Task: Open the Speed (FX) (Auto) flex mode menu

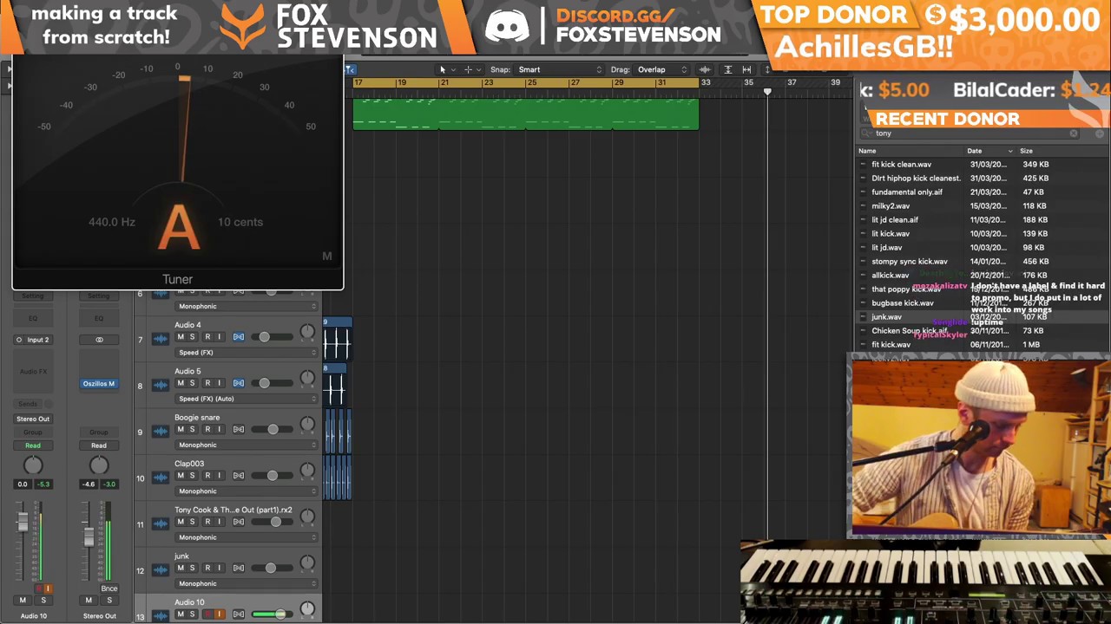Action: (247, 399)
